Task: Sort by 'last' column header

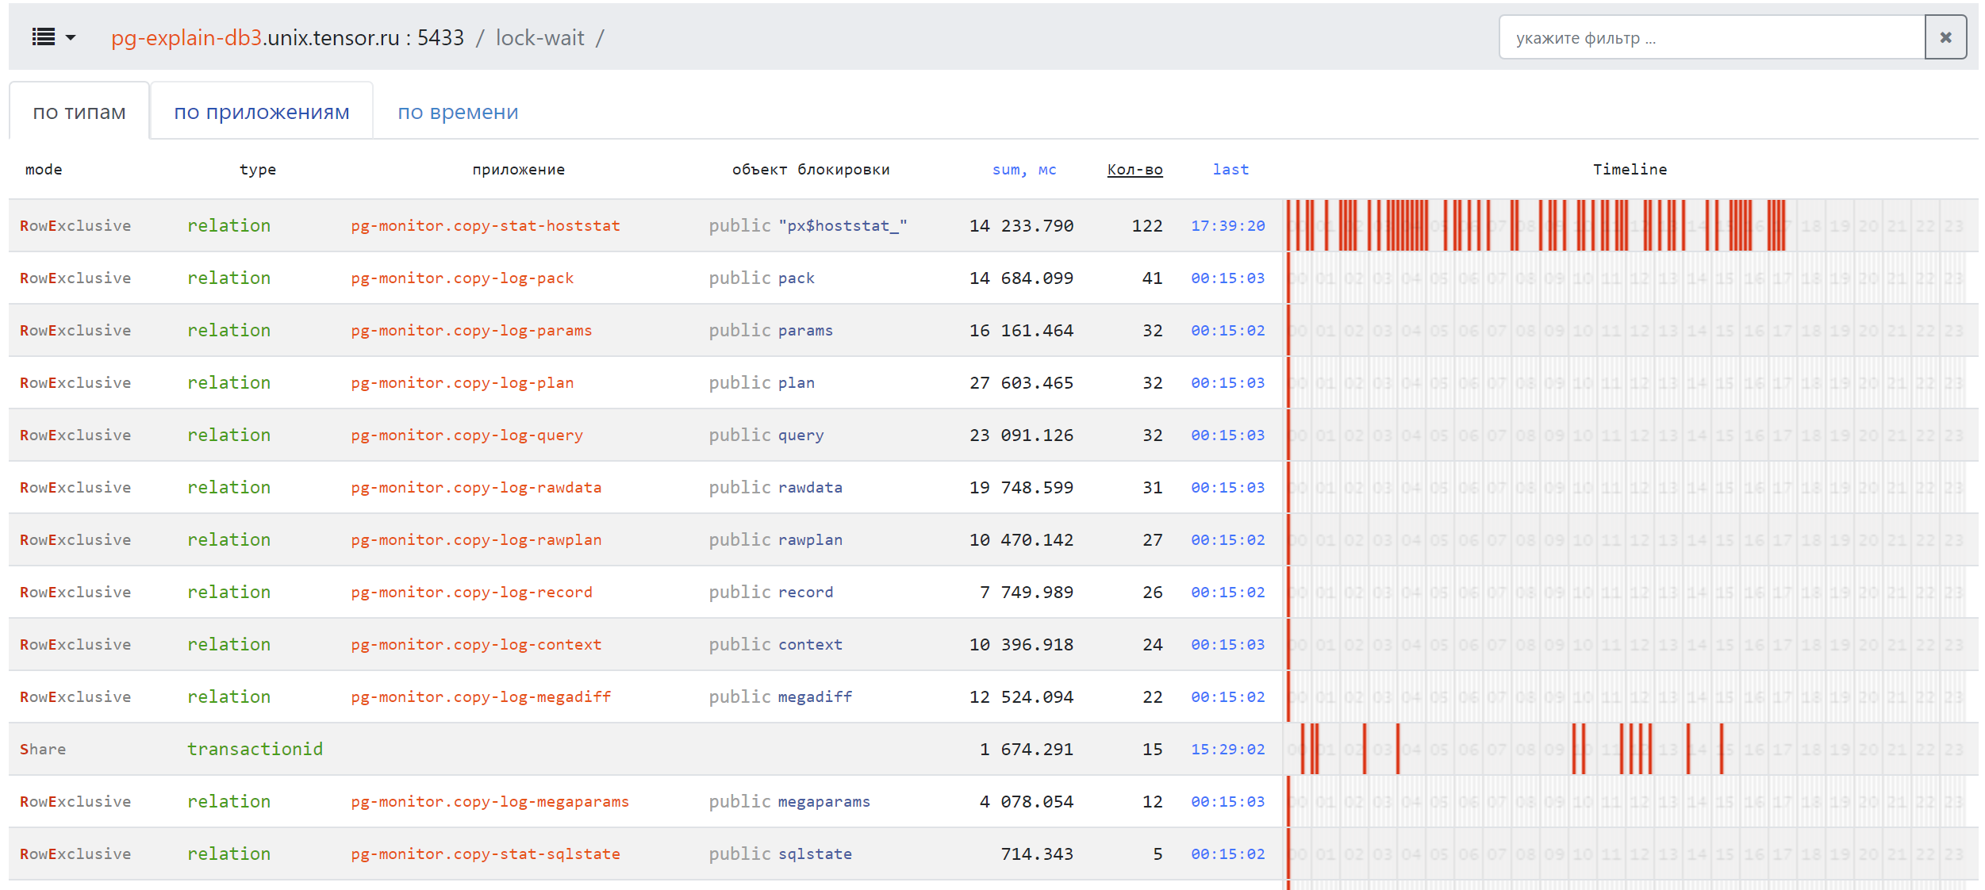Action: pos(1231,169)
